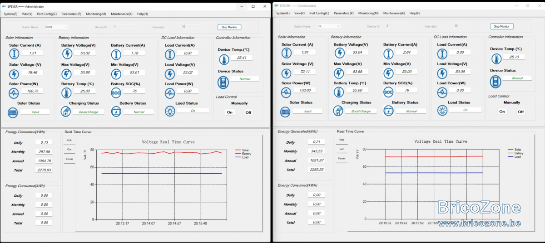Click Load Status bulb icon in right window

click(442, 111)
